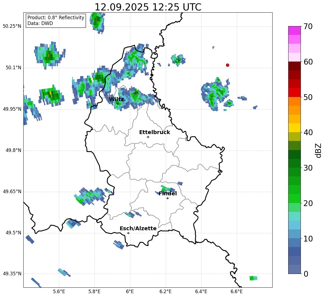Viewport: 325px width, 297px height.
Task: Click the red dot radar marker
Action: point(227,65)
